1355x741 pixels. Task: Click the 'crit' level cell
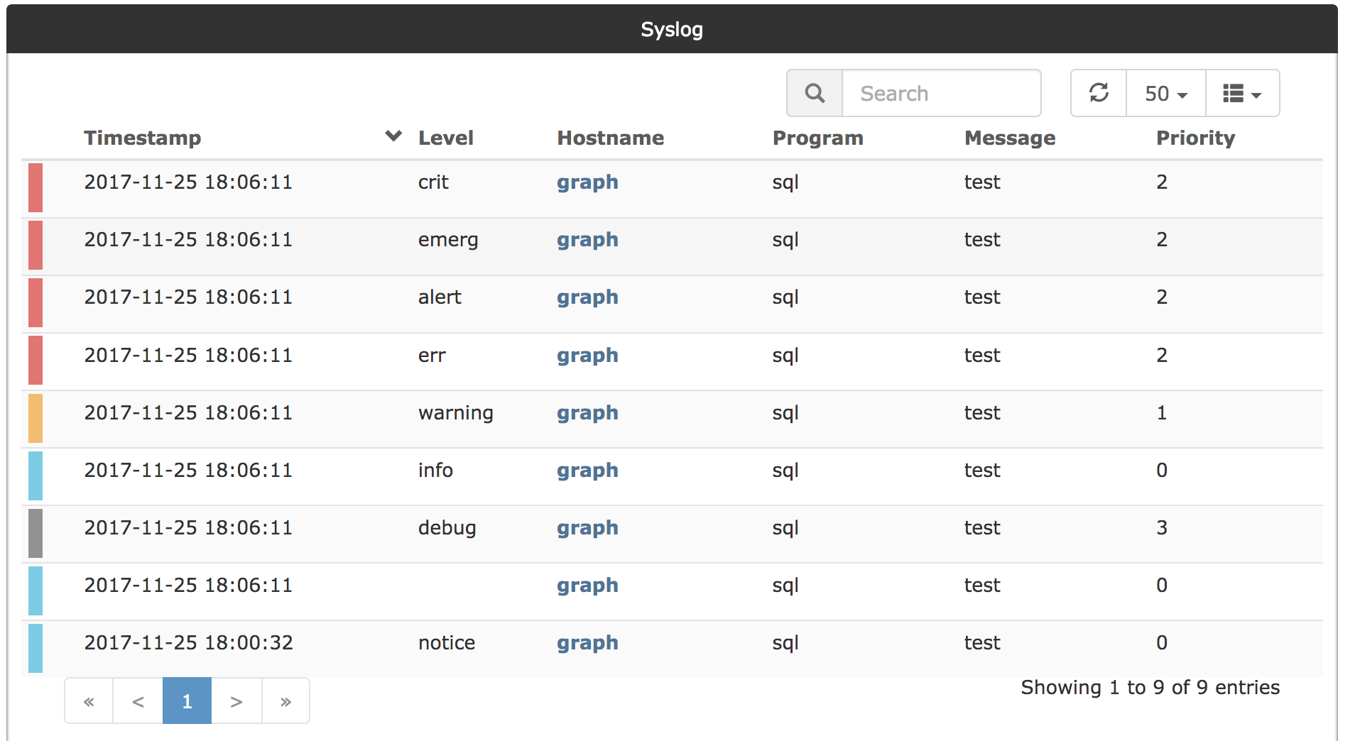pyautogui.click(x=433, y=182)
